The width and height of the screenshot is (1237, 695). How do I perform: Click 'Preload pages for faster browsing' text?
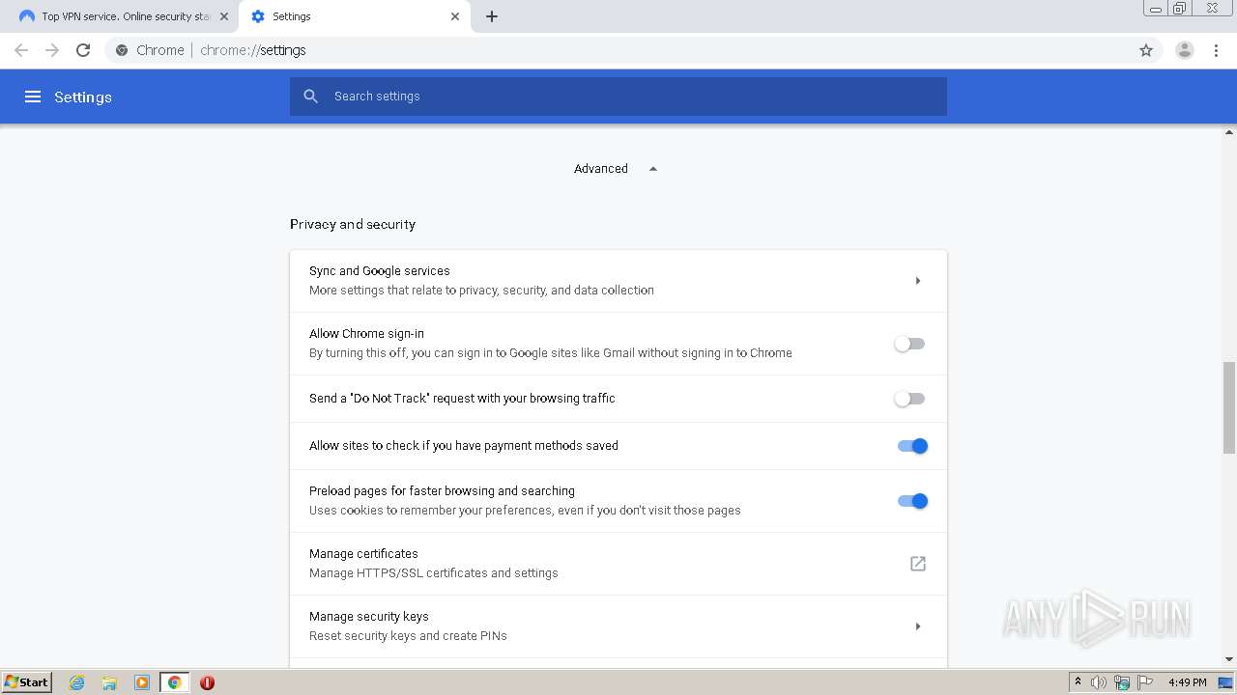[442, 491]
